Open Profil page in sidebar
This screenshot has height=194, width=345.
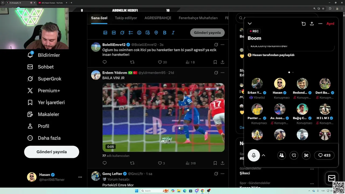pyautogui.click(x=38, y=126)
